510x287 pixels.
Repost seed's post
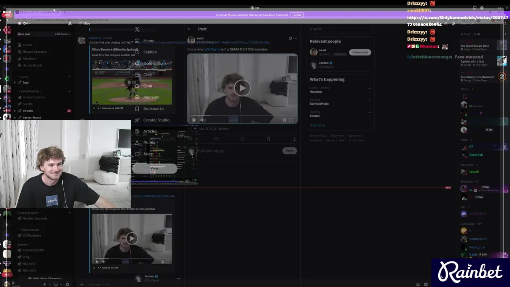click(x=216, y=139)
